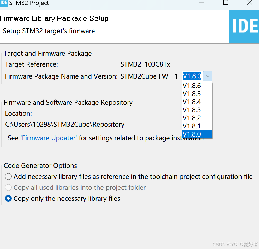Viewport: 259px width, 249px height.
Task: Choose V1.8.2 from the dropdown list
Action: click(x=197, y=118)
